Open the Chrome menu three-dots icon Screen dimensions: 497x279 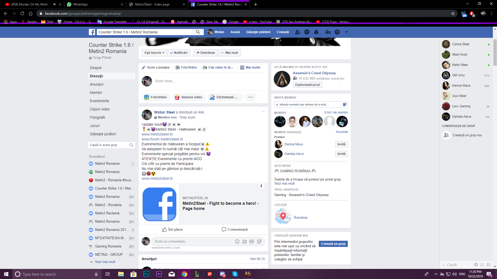tap(492, 13)
